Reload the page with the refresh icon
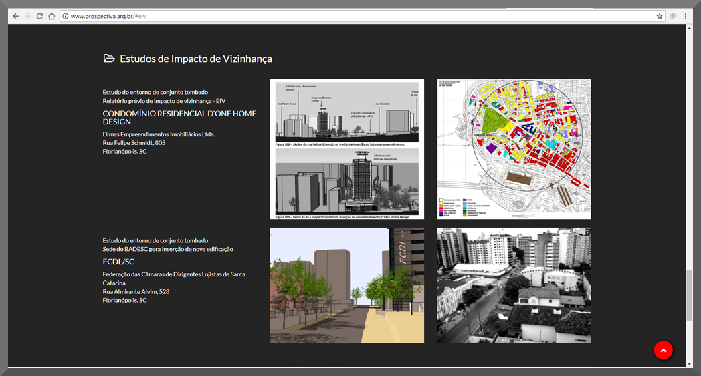The width and height of the screenshot is (701, 376). (x=39, y=16)
